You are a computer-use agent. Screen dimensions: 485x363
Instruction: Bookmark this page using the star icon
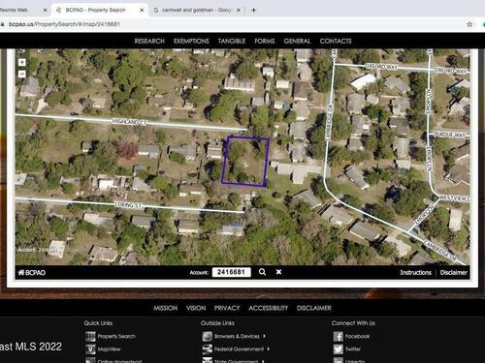point(469,24)
